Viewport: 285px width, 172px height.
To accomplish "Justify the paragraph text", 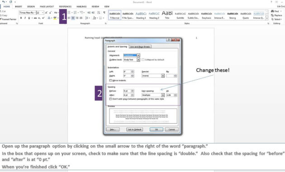I will tap(81, 18).
